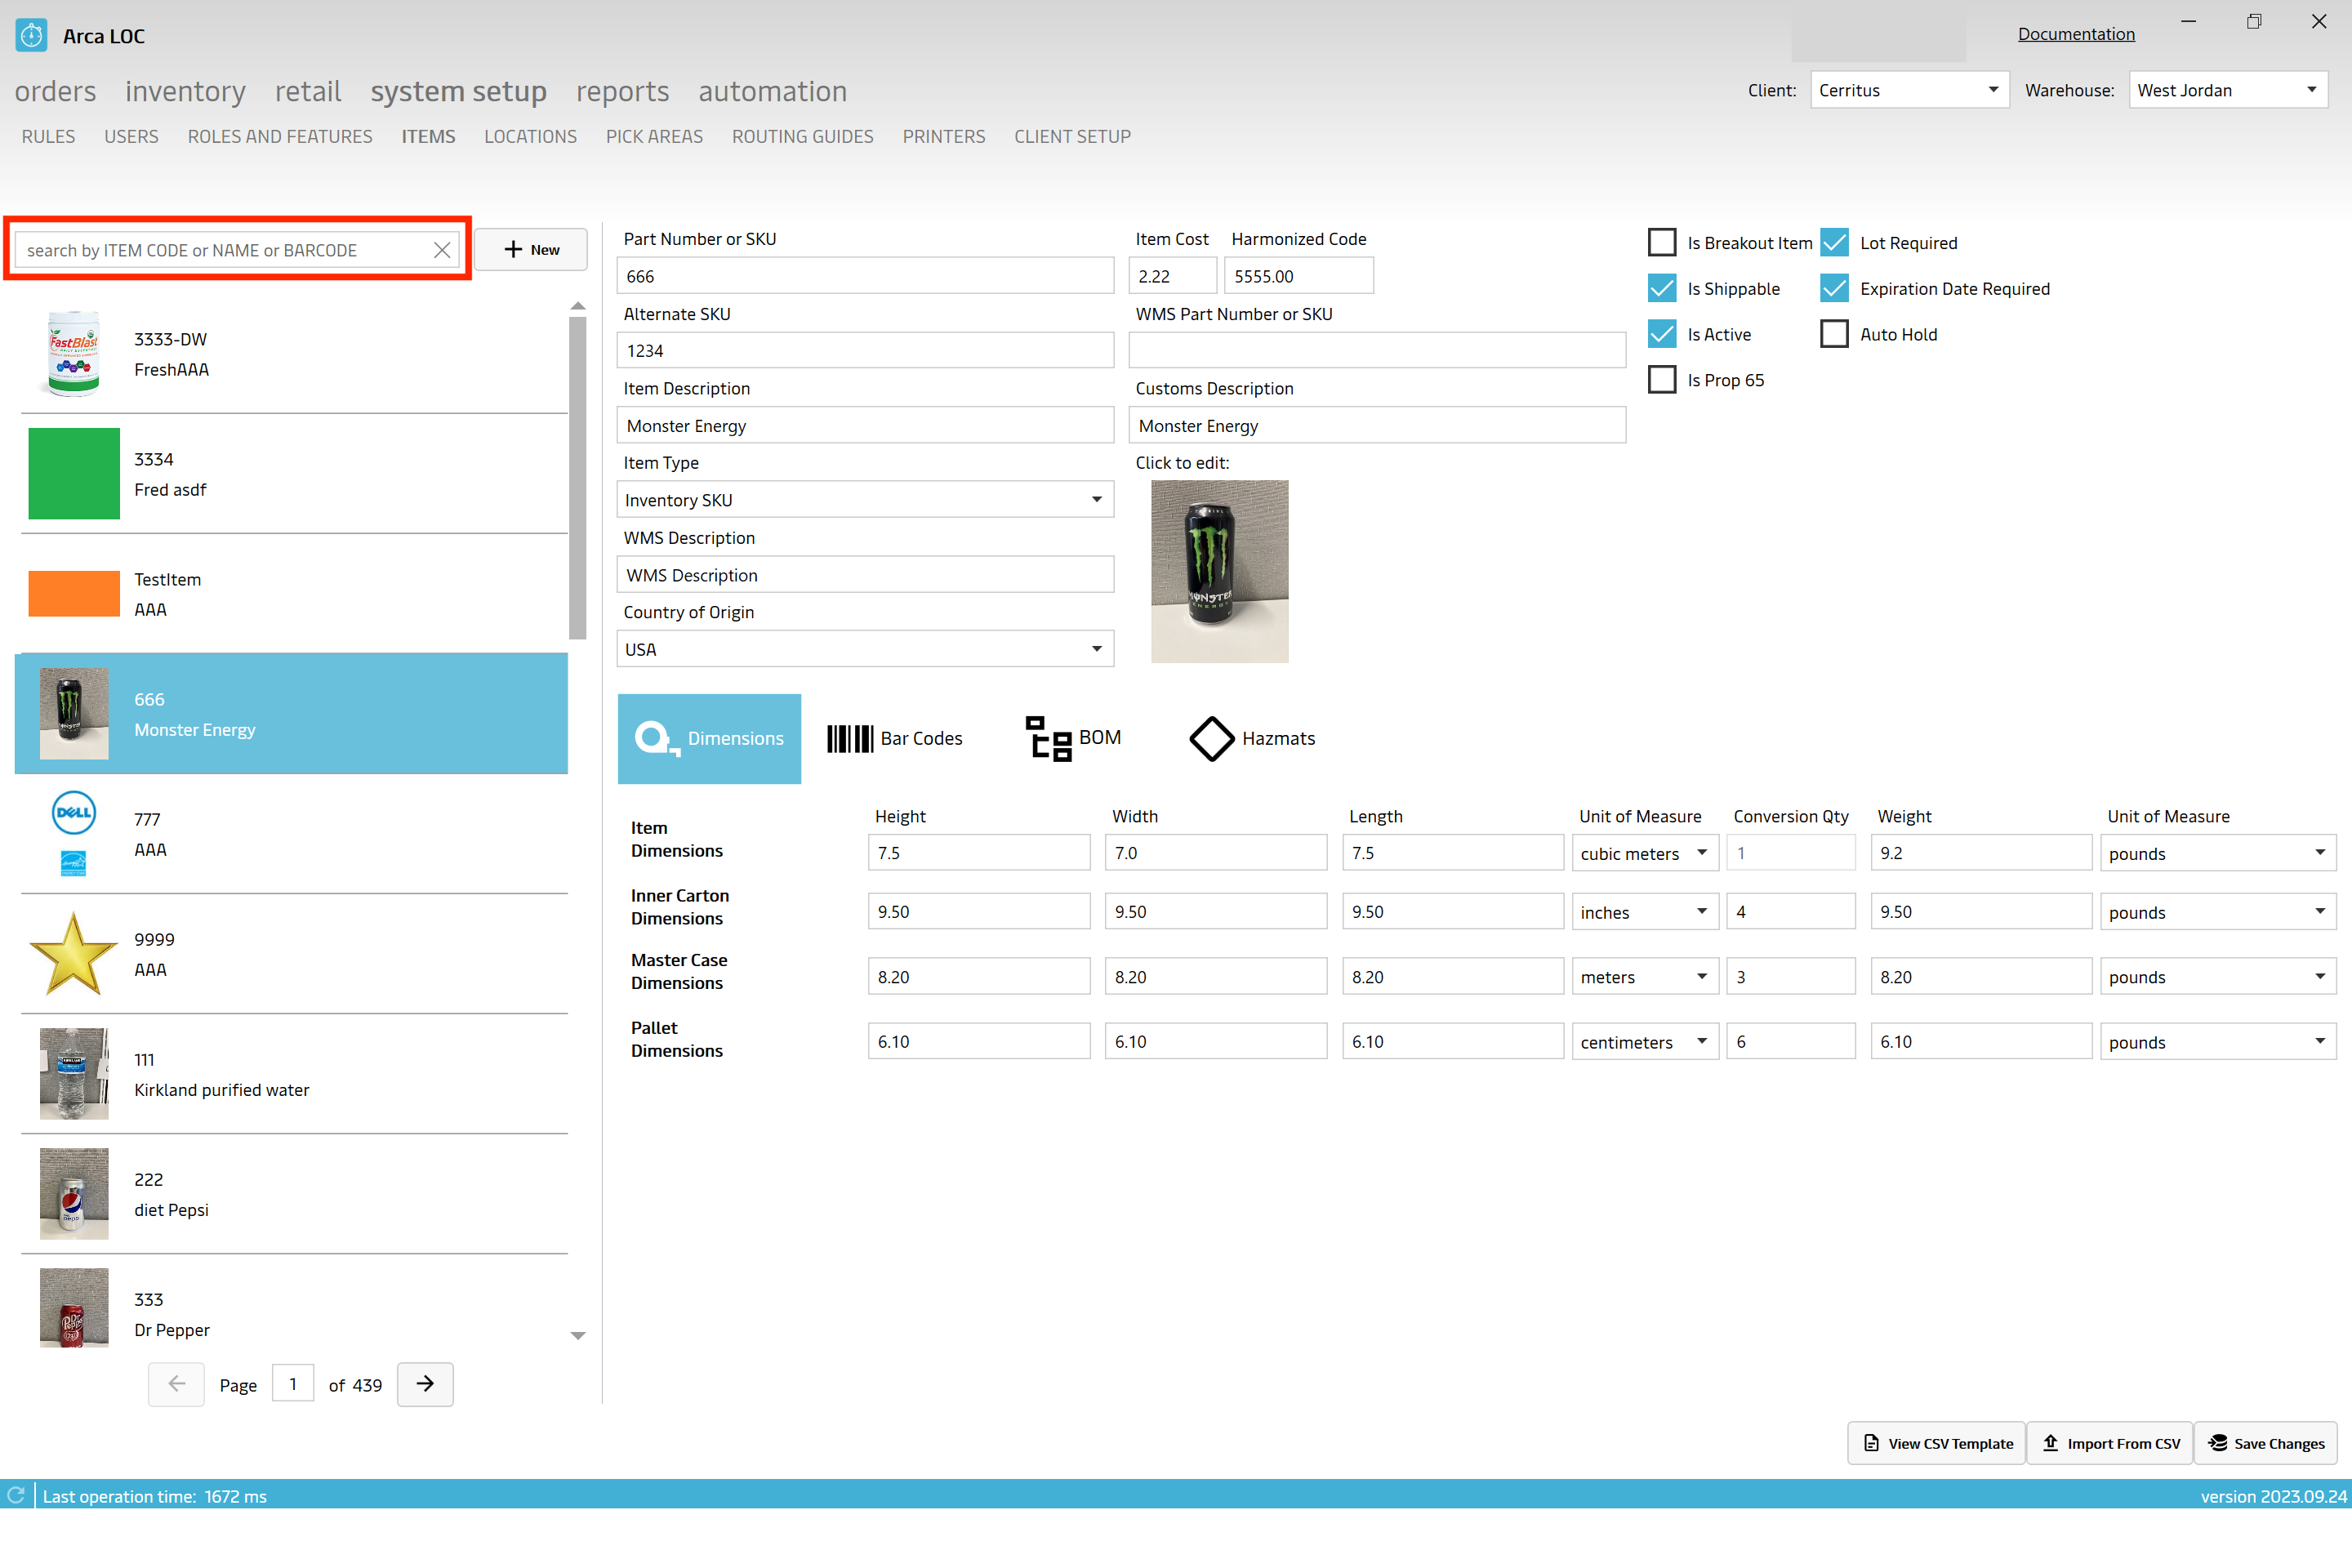
Task: Open the CLIENT SETUP section
Action: [1072, 137]
